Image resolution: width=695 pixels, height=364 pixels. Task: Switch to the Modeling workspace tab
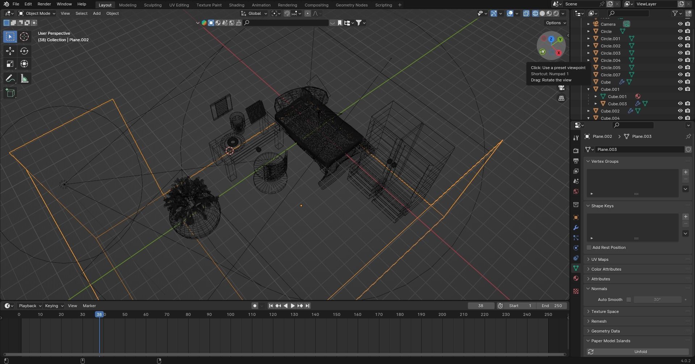click(x=128, y=5)
